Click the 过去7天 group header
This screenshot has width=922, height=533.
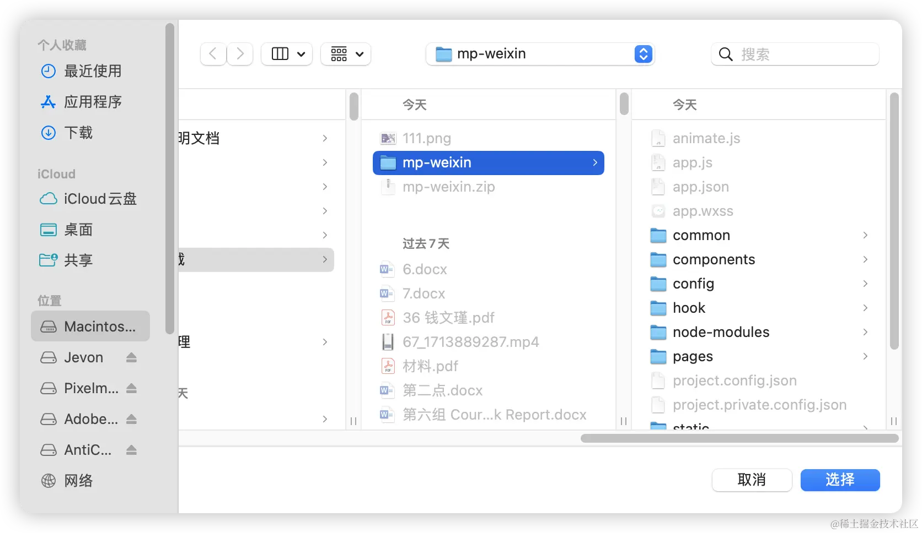[x=426, y=243]
